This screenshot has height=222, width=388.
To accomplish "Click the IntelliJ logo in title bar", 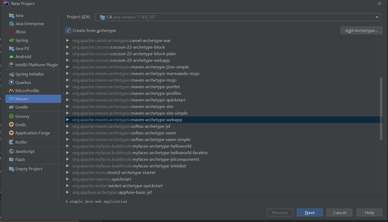I will [6, 3].
